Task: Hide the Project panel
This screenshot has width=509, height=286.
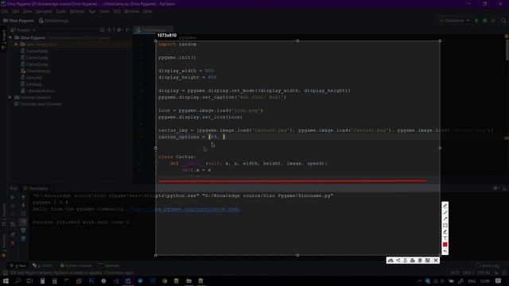Action: (x=127, y=30)
